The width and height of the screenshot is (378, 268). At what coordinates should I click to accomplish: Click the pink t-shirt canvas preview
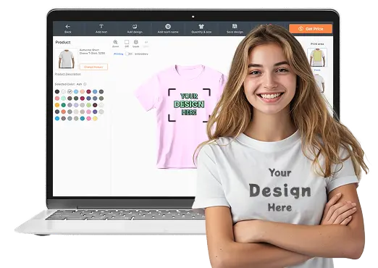(181, 116)
